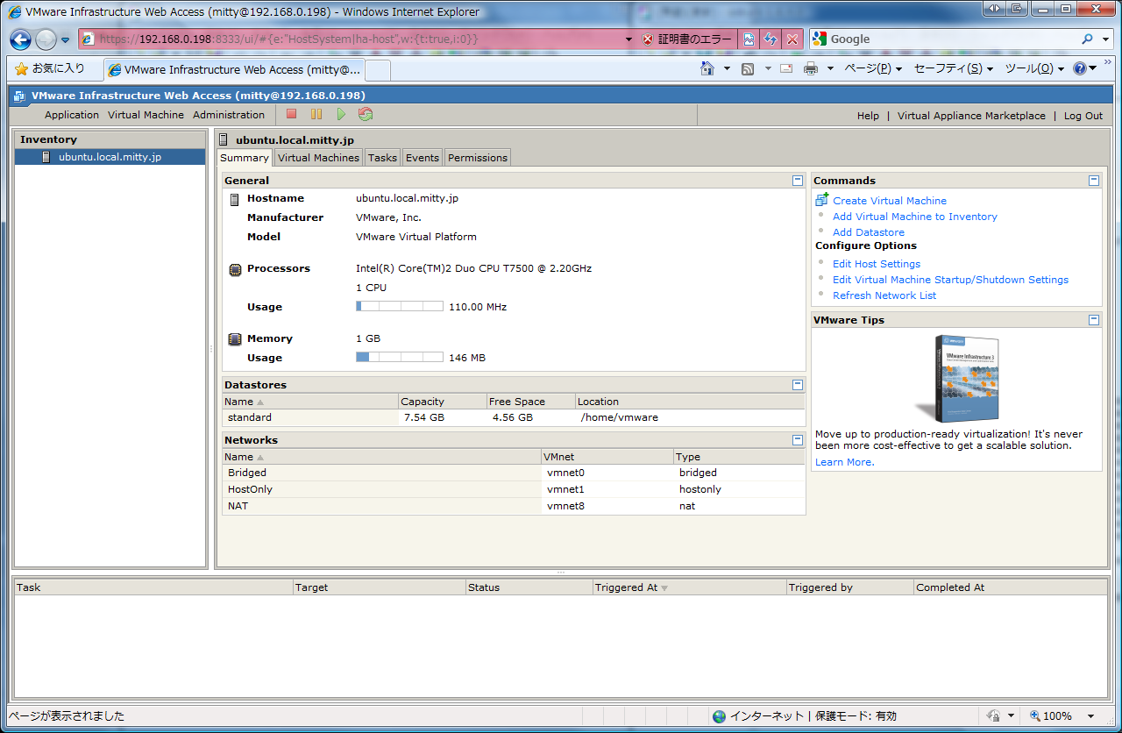Screen dimensions: 1122x733
Task: Click the Memory chip icon
Action: tap(235, 338)
